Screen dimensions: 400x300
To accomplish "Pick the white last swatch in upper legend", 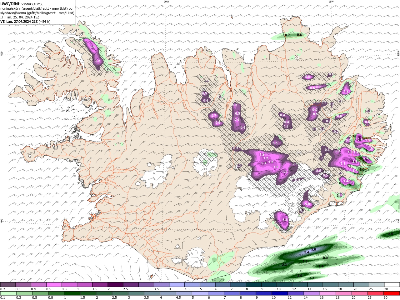I will point(392,285).
